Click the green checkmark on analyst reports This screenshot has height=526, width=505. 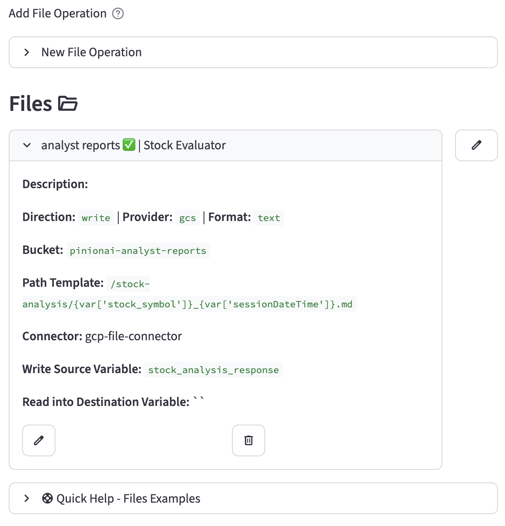point(129,145)
